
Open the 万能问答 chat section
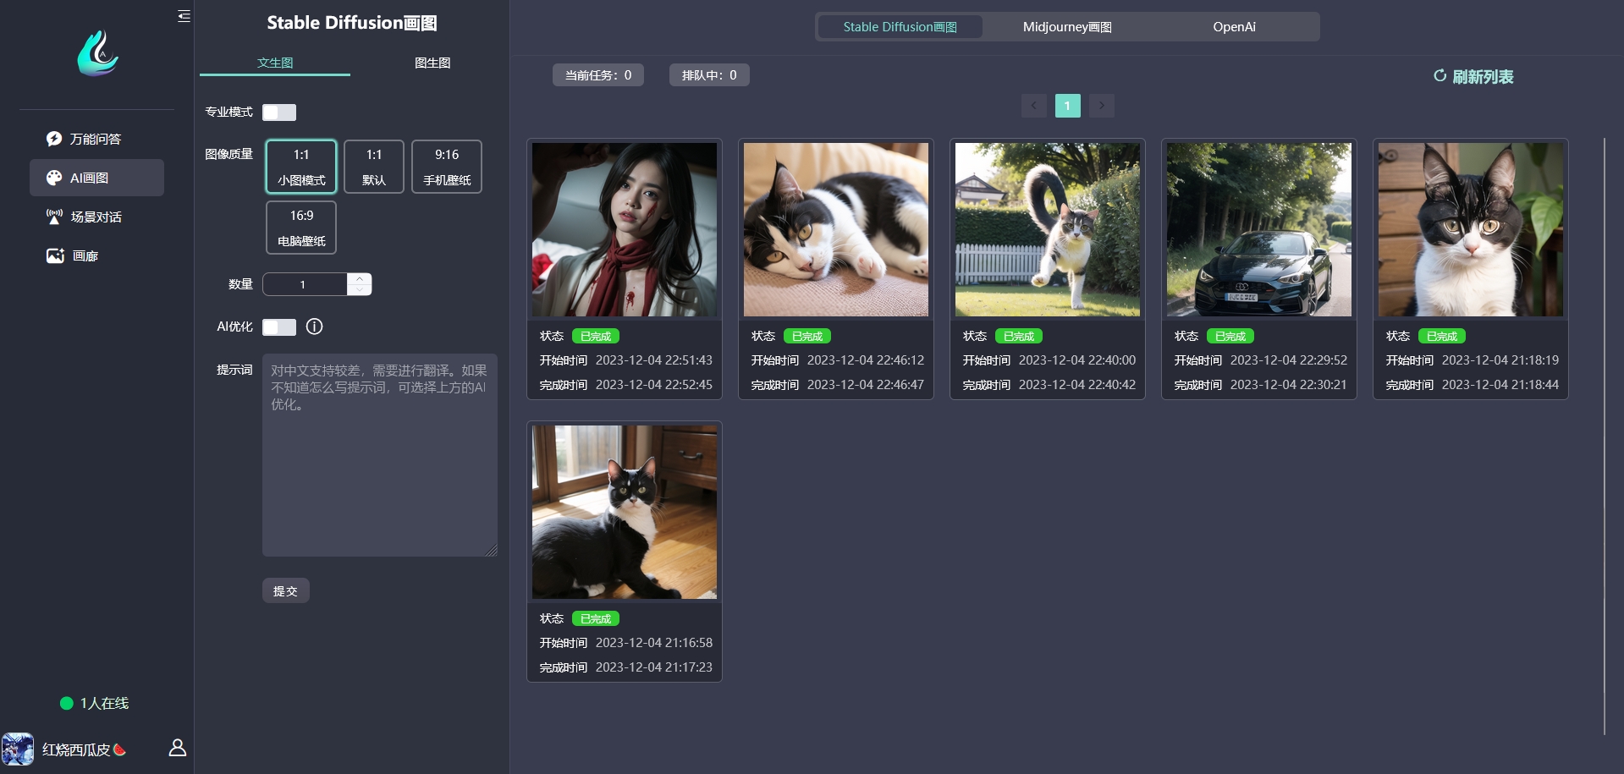[x=96, y=139]
